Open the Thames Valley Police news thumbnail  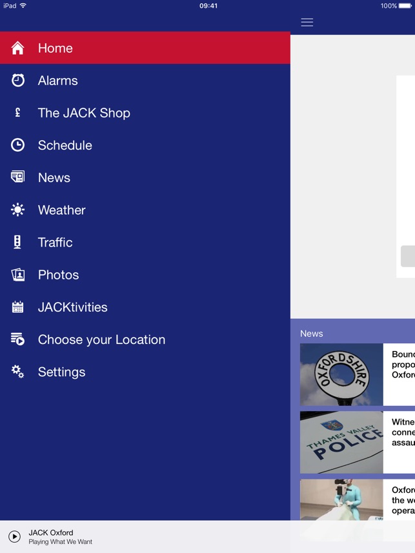[x=341, y=442]
